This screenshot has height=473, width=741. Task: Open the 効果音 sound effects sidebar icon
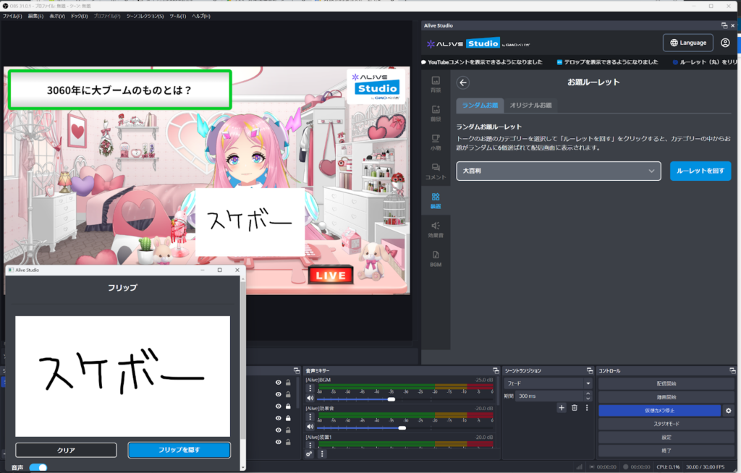pos(436,229)
